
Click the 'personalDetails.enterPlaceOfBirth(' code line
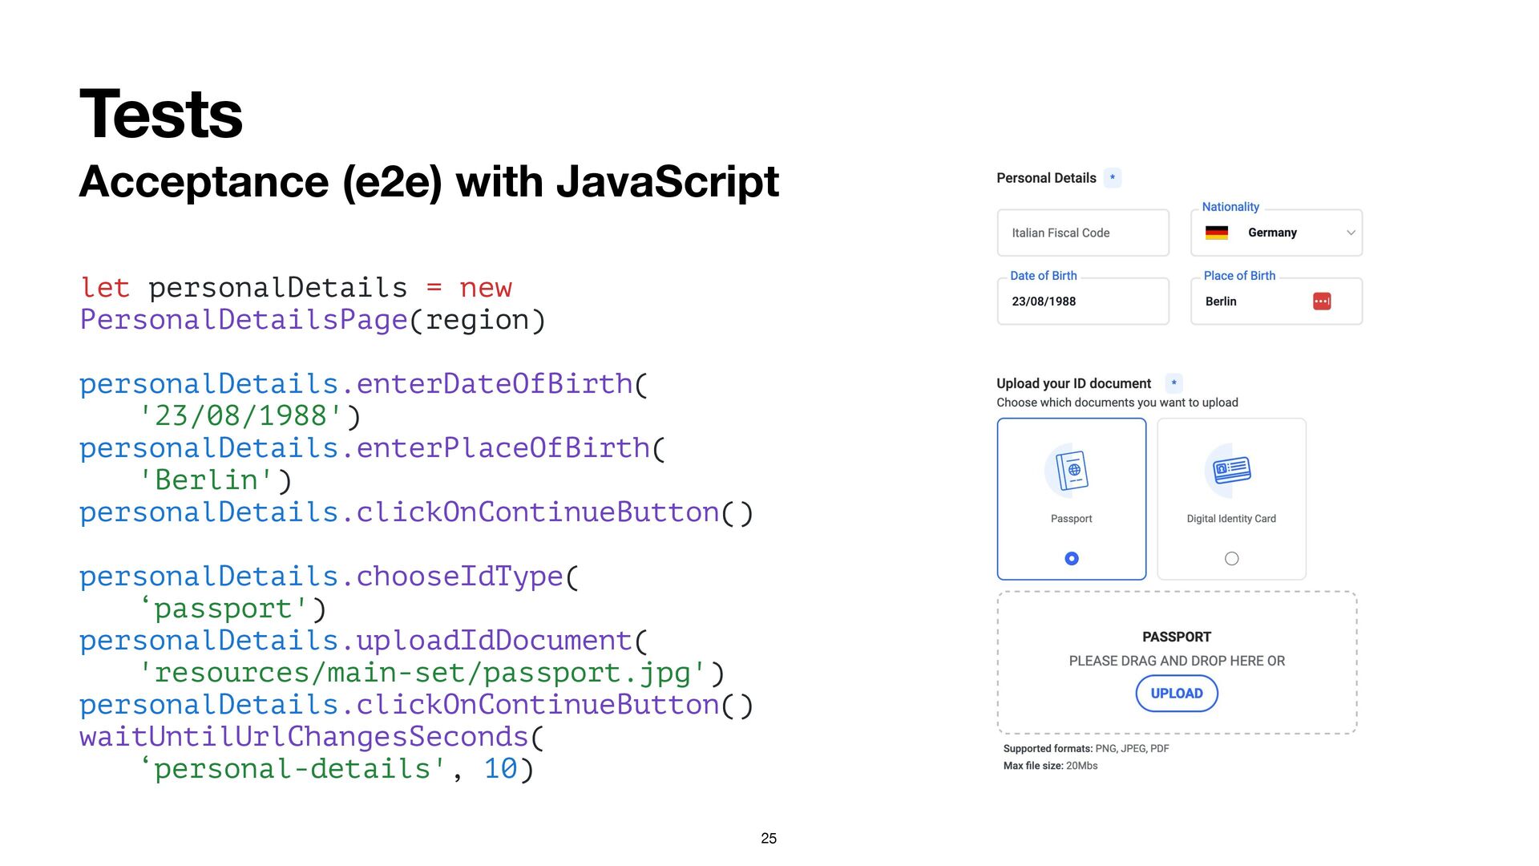pos(372,448)
